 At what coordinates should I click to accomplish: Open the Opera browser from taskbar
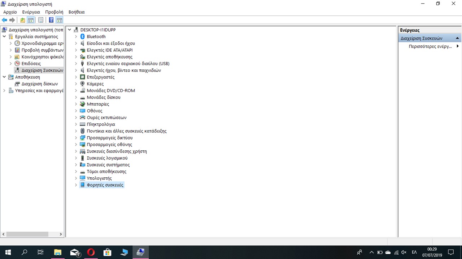91,252
